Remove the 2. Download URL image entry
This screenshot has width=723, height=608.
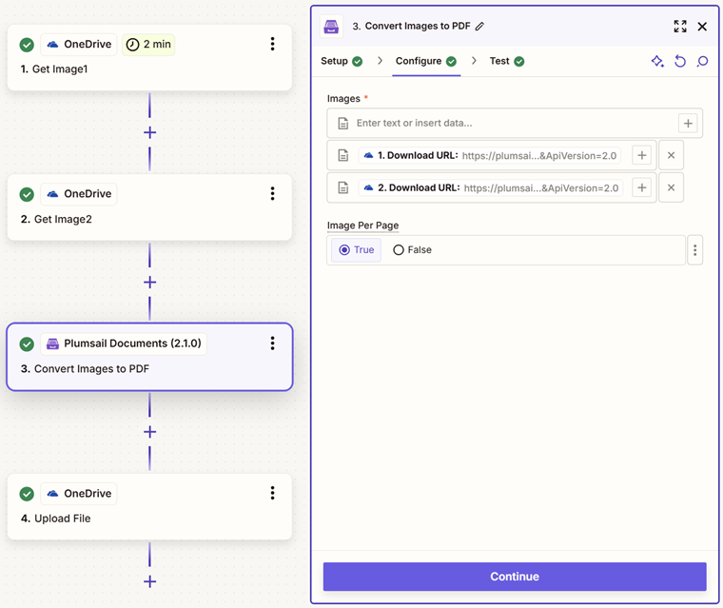pos(671,187)
